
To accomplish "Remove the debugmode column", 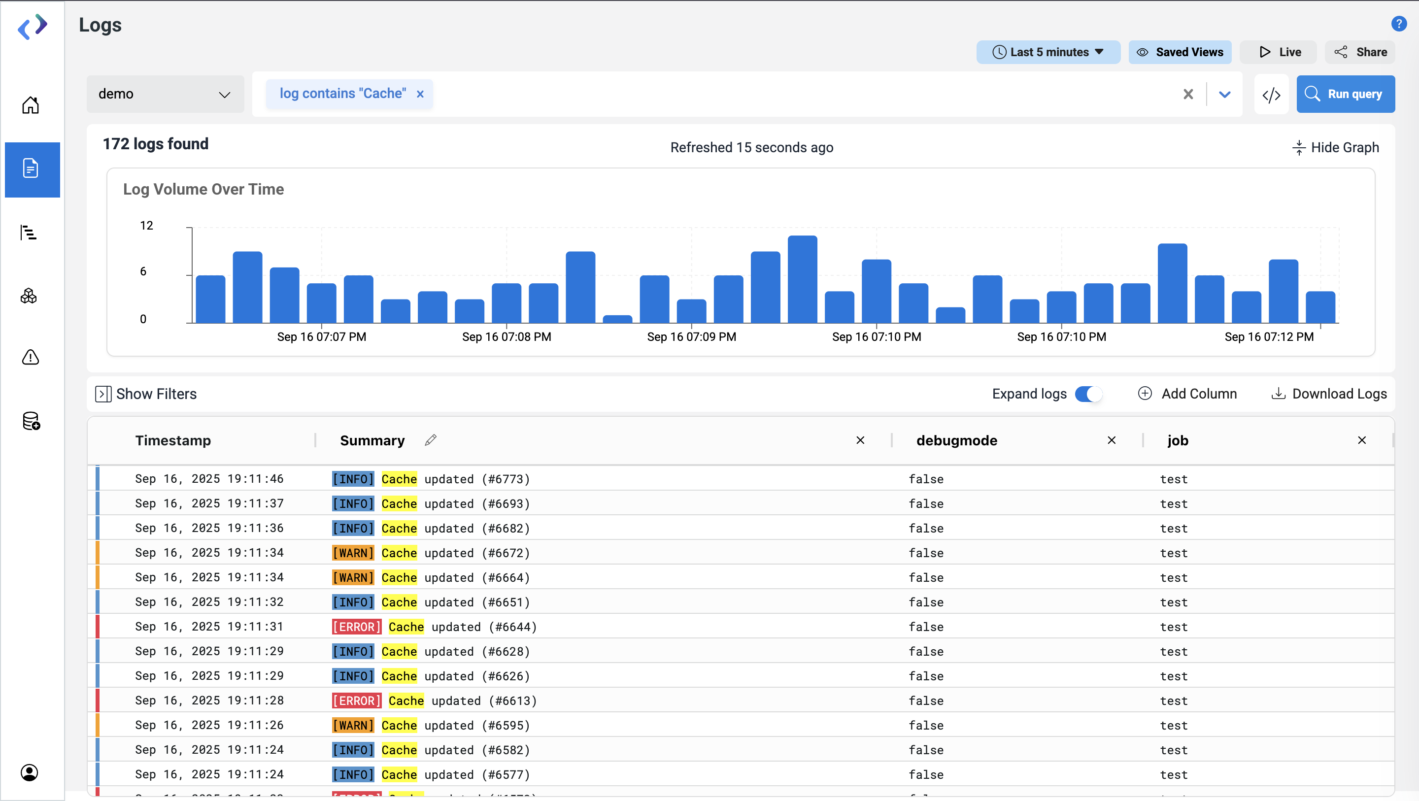I will click(1111, 440).
